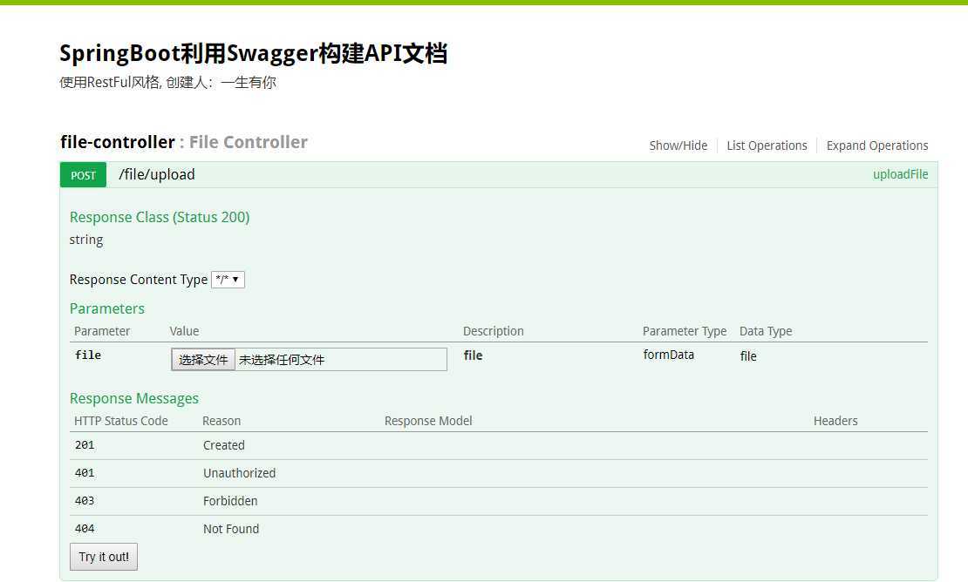Click the 401 status code cell
968x582 pixels.
click(x=85, y=473)
